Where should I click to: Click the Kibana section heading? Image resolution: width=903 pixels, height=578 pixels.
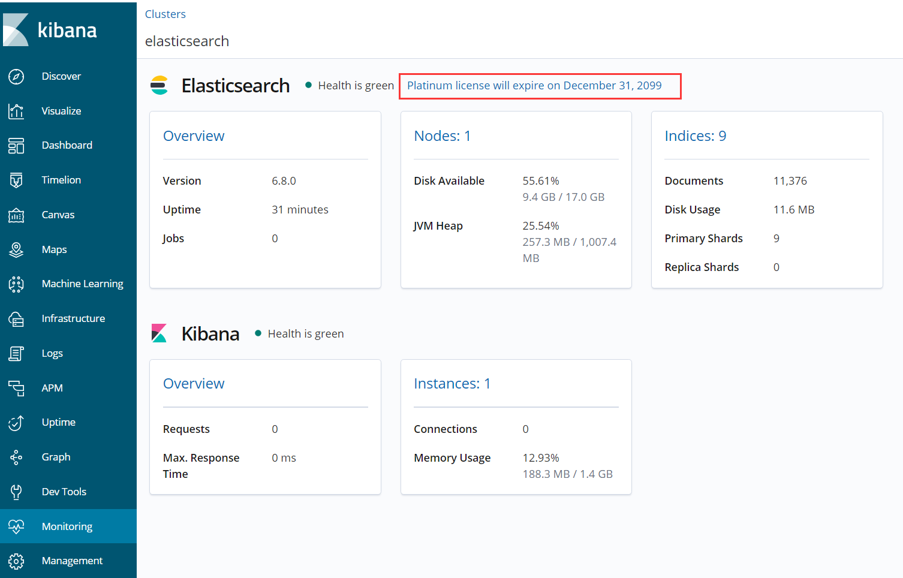210,333
